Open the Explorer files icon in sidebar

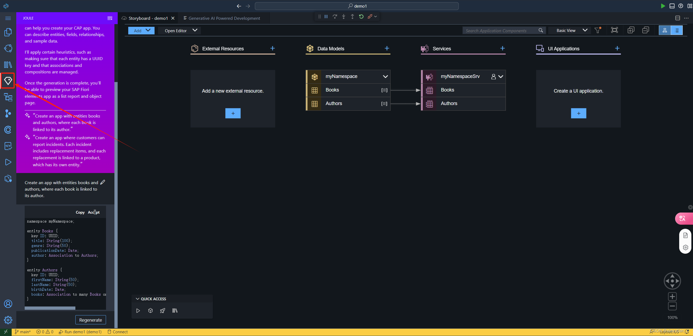coord(8,32)
